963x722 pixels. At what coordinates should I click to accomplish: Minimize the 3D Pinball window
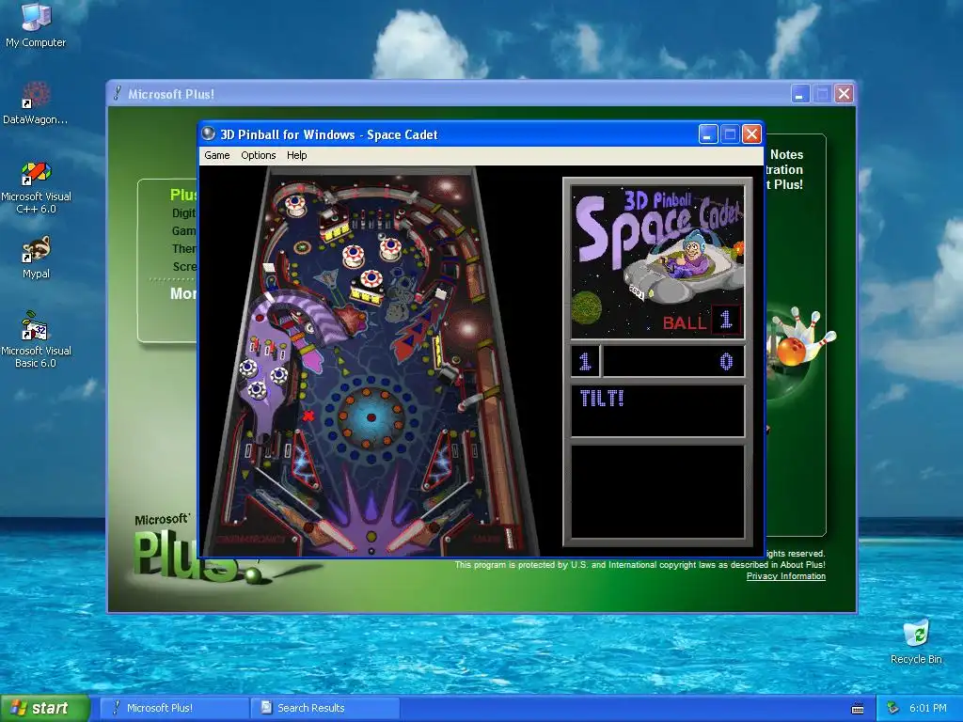[x=708, y=133]
